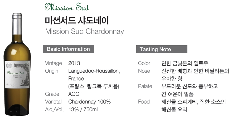Click the Food label in Tasting Note
The height and width of the screenshot is (118, 251).
pyautogui.click(x=144, y=102)
